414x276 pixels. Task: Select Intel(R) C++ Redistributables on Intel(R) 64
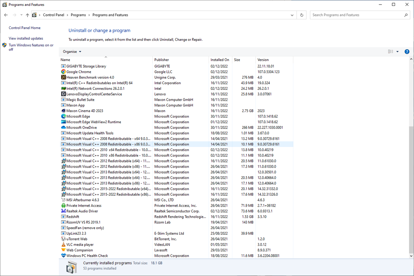click(176, 83)
